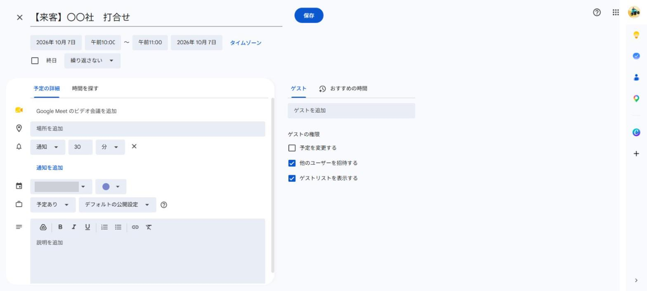
Task: Open the 通知 notification type dropdown
Action: pyautogui.click(x=48, y=147)
